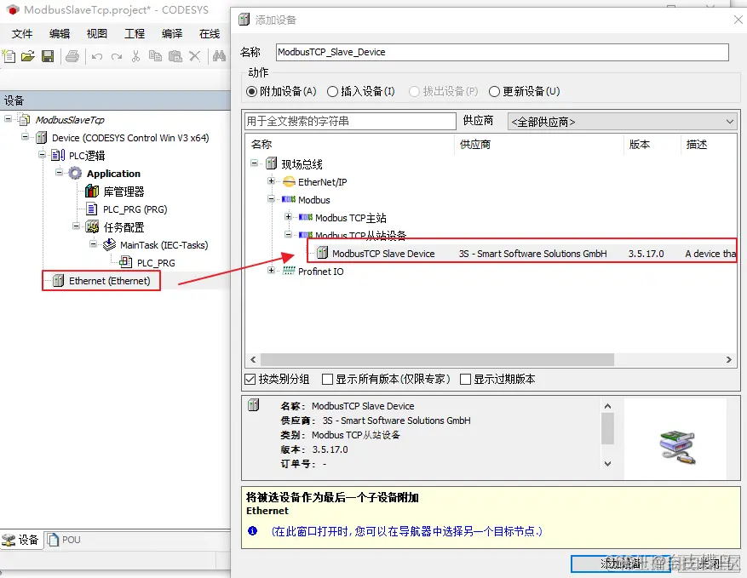The width and height of the screenshot is (747, 578).
Task: Open the 视图 menu
Action: [97, 34]
